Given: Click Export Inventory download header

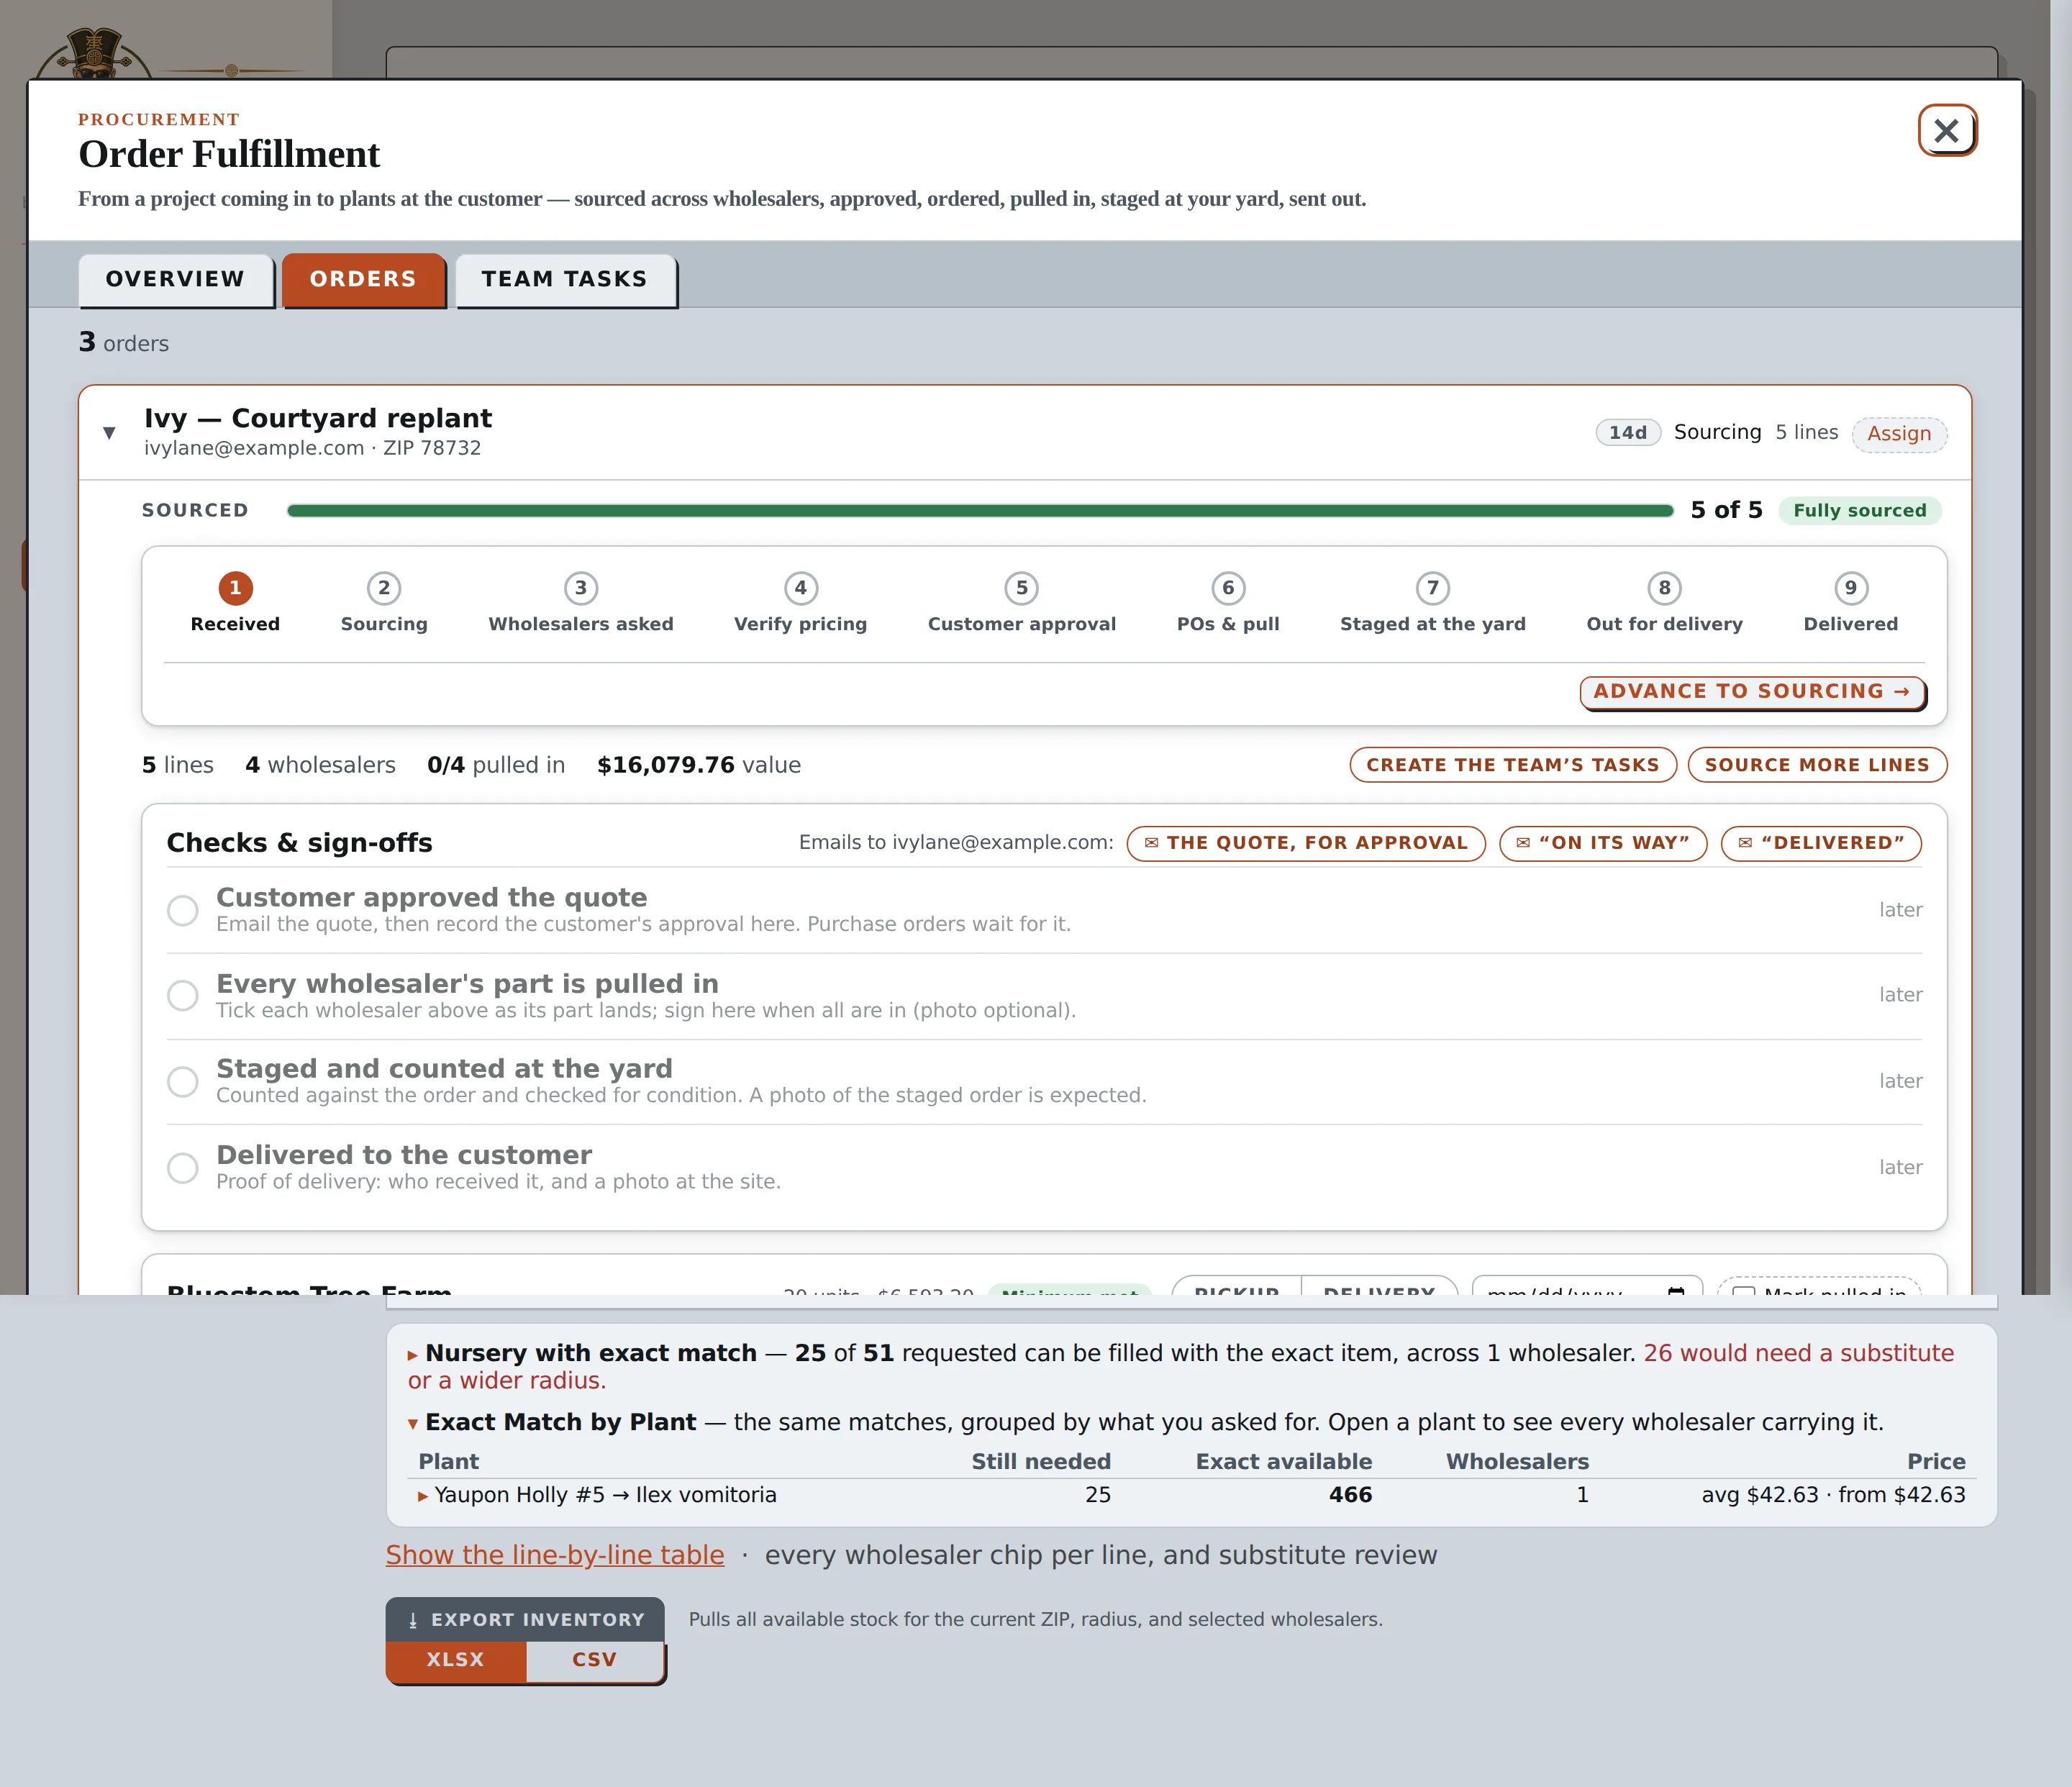Looking at the screenshot, I should pos(526,1620).
